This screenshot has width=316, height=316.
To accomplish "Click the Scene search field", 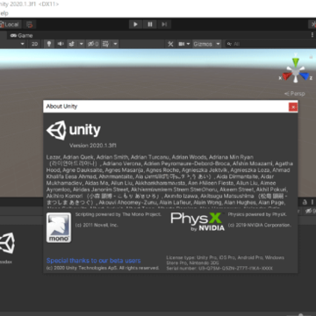I will [270, 44].
